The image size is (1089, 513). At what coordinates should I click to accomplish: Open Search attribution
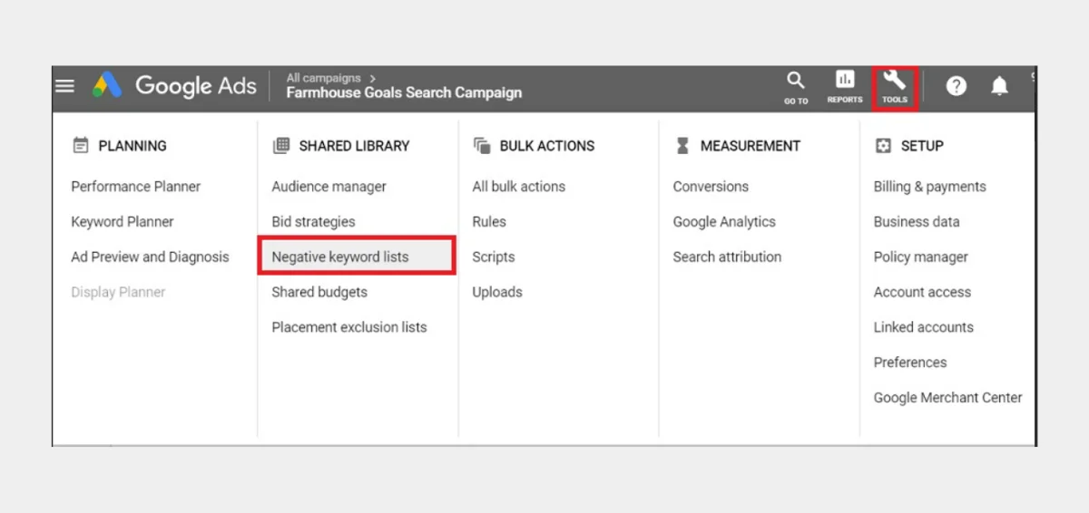[x=727, y=257]
